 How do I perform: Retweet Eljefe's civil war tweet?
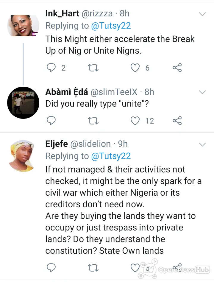pos(93,268)
